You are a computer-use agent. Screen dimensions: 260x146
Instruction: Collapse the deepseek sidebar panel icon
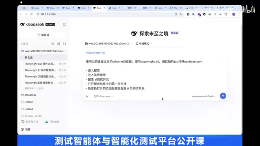pyautogui.click(x=65, y=24)
